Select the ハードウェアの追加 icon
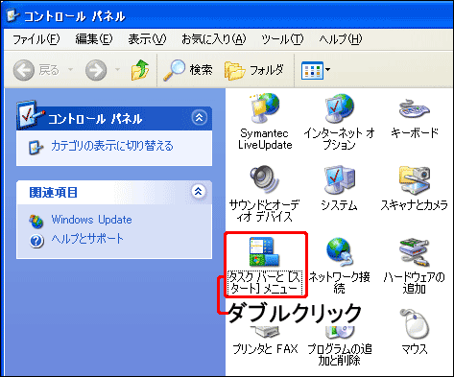This screenshot has width=454, height=377. coord(415,252)
